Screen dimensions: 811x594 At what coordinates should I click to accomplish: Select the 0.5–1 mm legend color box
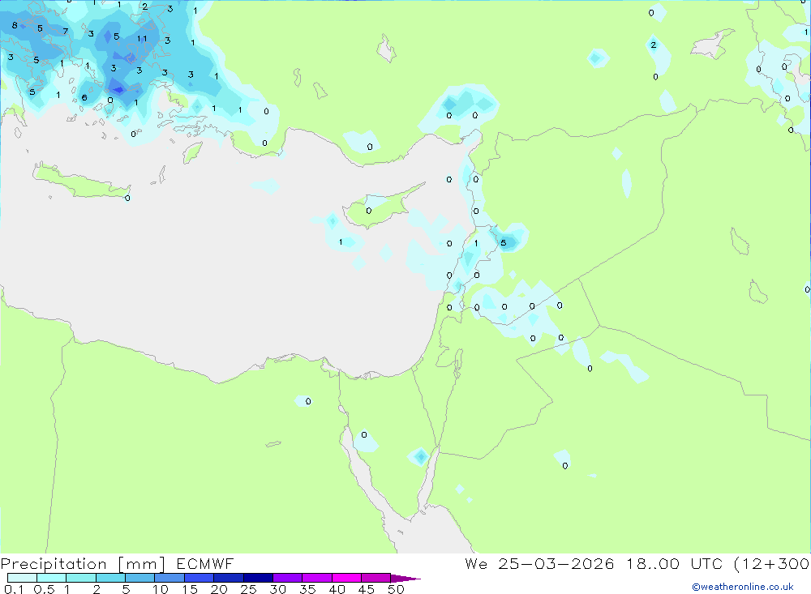tap(51, 578)
